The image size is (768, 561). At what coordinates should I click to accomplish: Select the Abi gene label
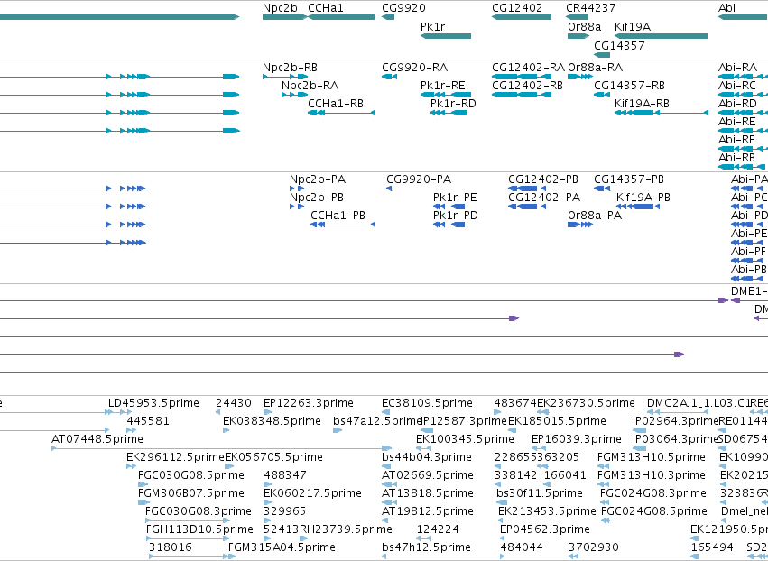[x=726, y=8]
